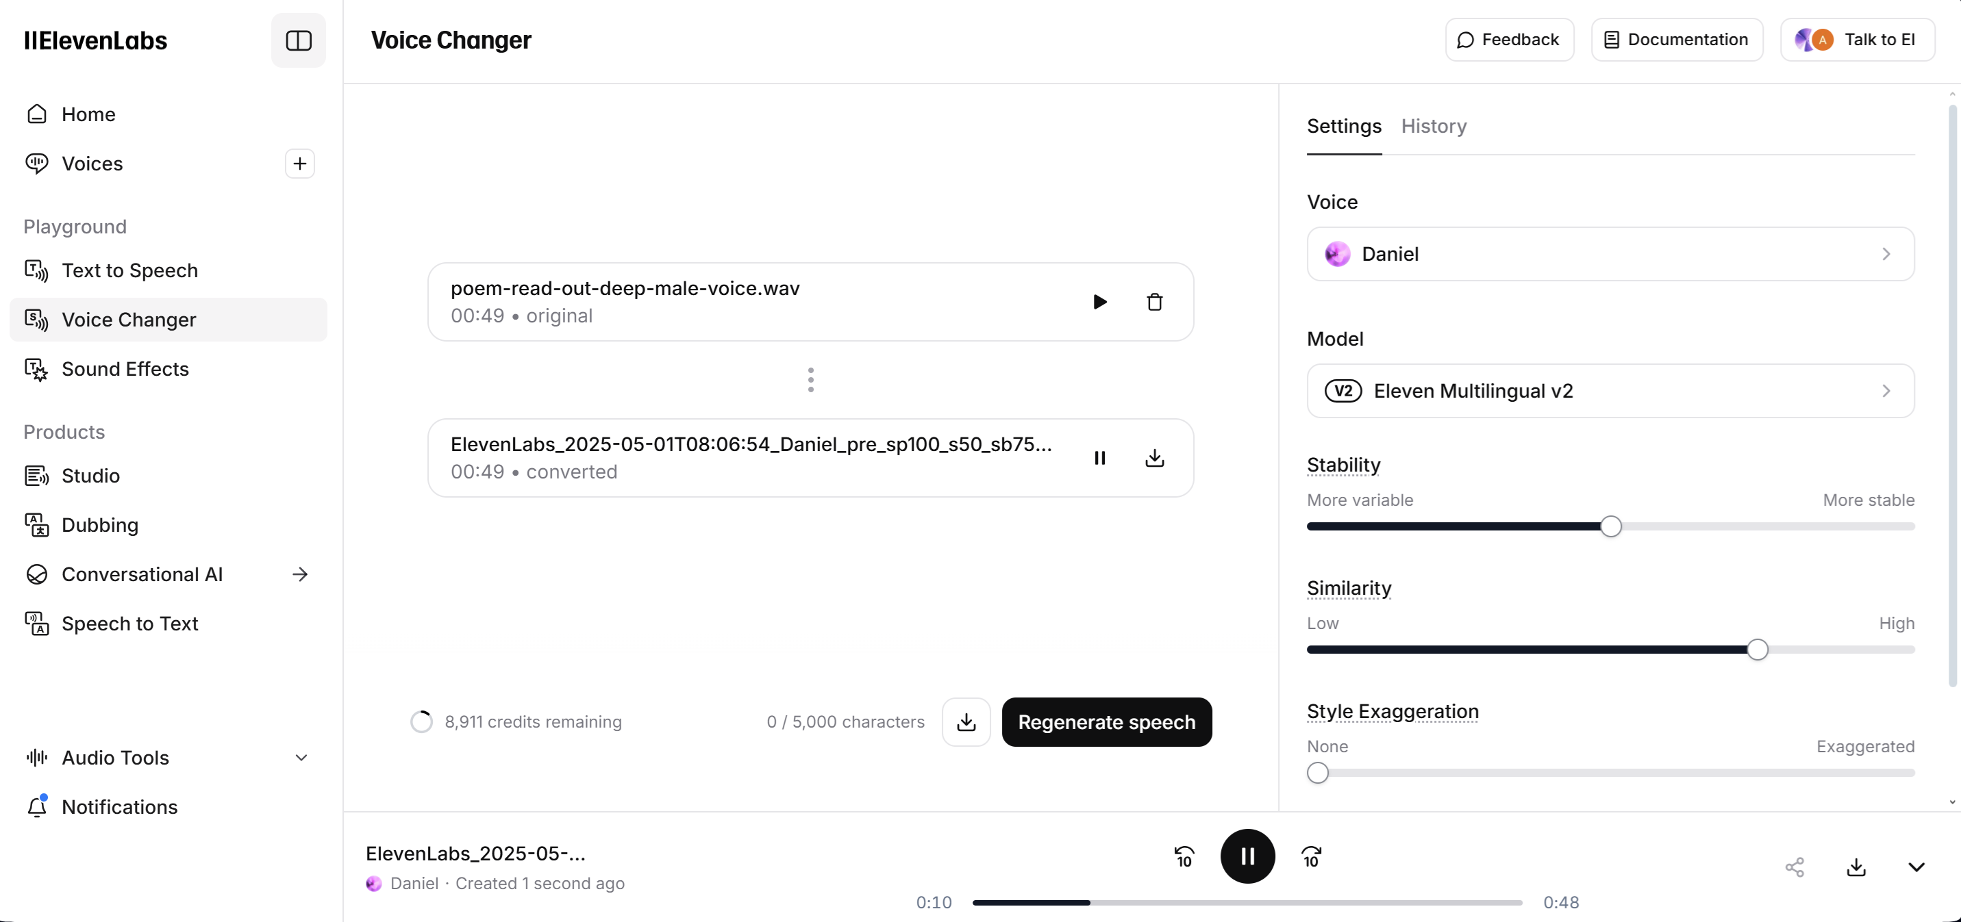Expand the Audio Tools chevron
This screenshot has width=1961, height=922.
[301, 758]
